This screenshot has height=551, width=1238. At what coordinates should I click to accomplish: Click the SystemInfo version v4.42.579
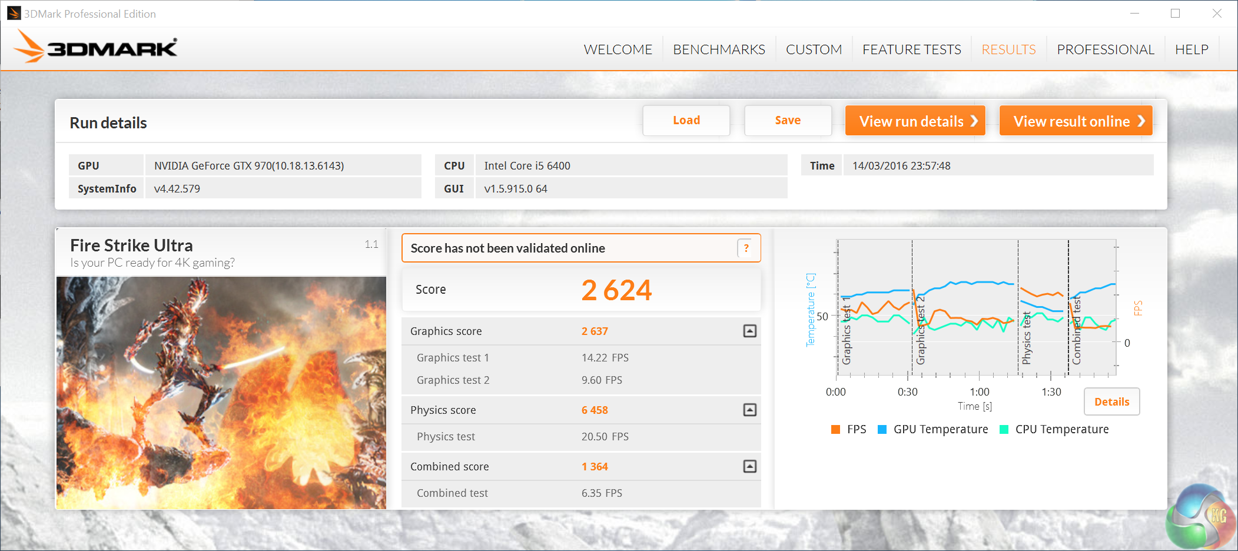(177, 189)
